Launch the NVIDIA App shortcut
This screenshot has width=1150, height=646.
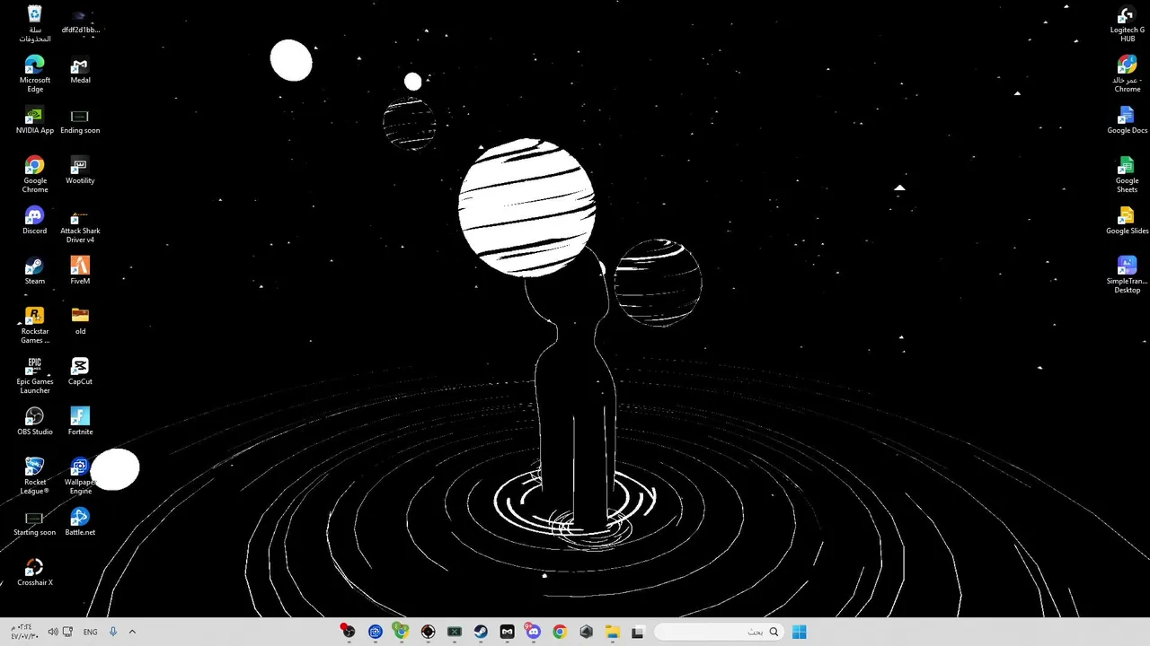point(34,122)
